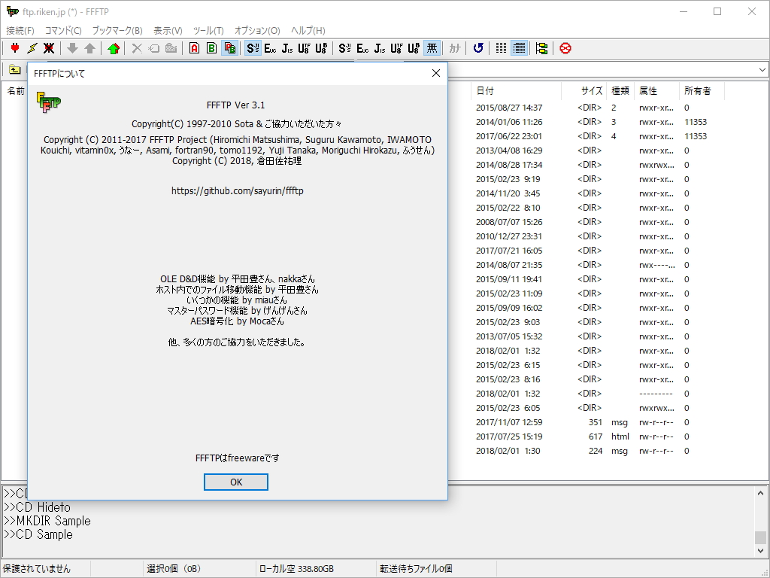Click the refresh file list icon
Image resolution: width=770 pixels, height=578 pixels.
(x=478, y=48)
